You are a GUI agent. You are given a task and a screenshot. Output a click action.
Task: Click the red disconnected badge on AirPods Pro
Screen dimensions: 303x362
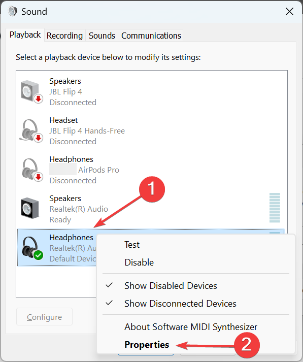[38, 177]
